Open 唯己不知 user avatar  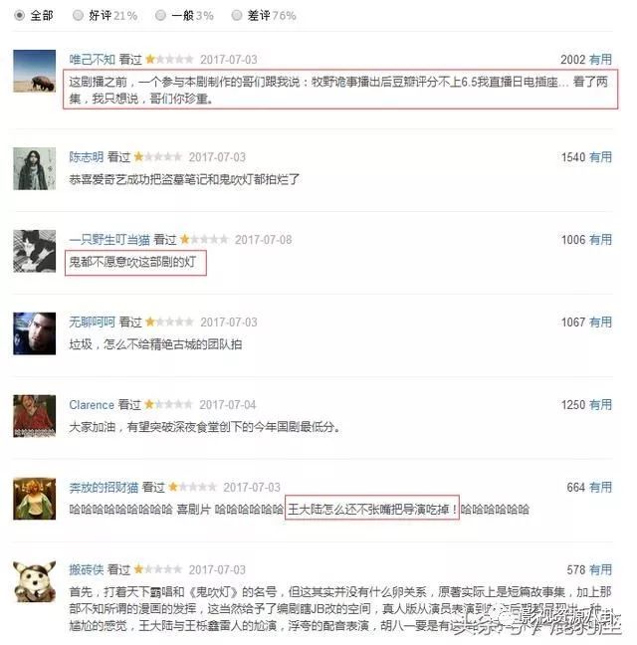coord(35,71)
